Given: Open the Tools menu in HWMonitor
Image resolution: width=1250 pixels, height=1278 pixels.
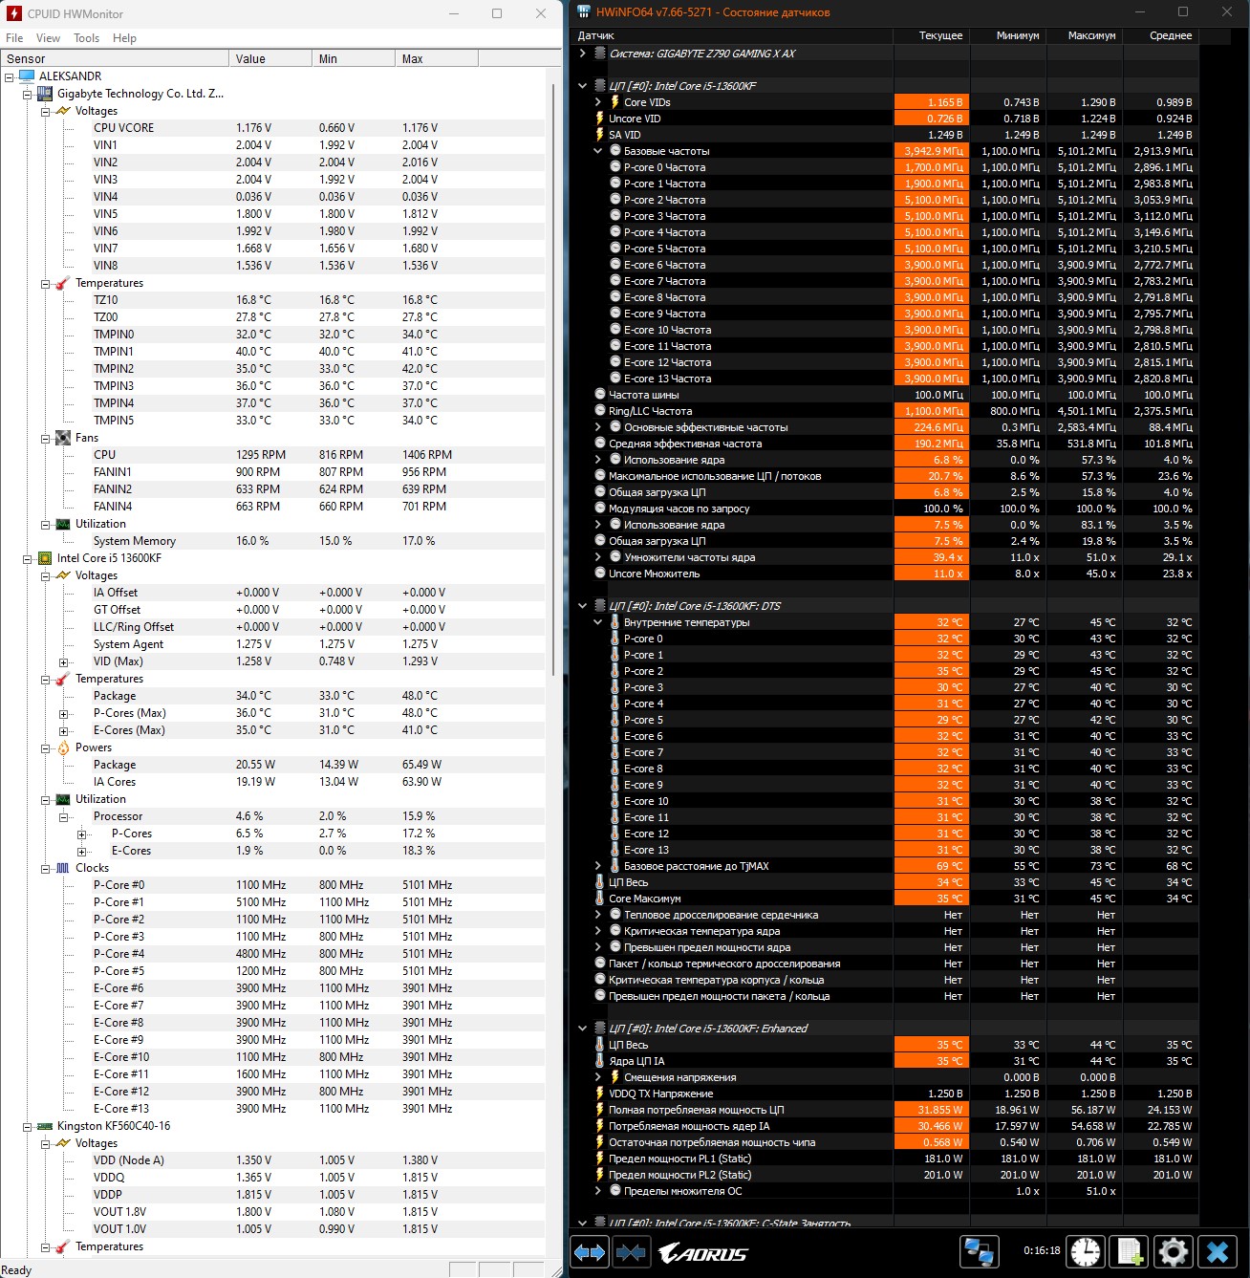Looking at the screenshot, I should (x=86, y=38).
